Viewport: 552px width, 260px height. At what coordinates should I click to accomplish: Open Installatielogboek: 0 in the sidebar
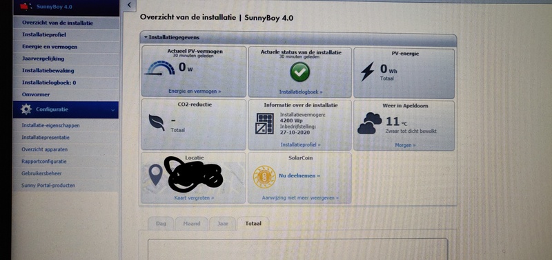point(66,83)
